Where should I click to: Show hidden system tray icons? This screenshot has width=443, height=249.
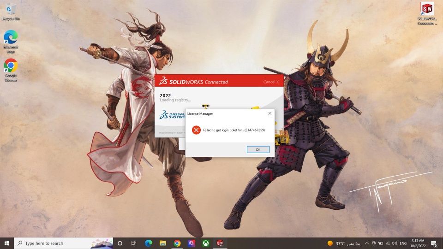(367, 243)
